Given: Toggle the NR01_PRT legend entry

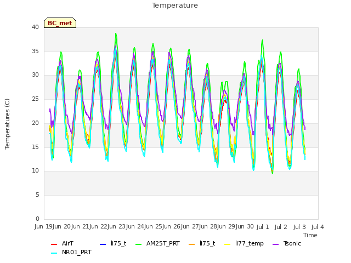Looking at the screenshot, I should point(71,253).
